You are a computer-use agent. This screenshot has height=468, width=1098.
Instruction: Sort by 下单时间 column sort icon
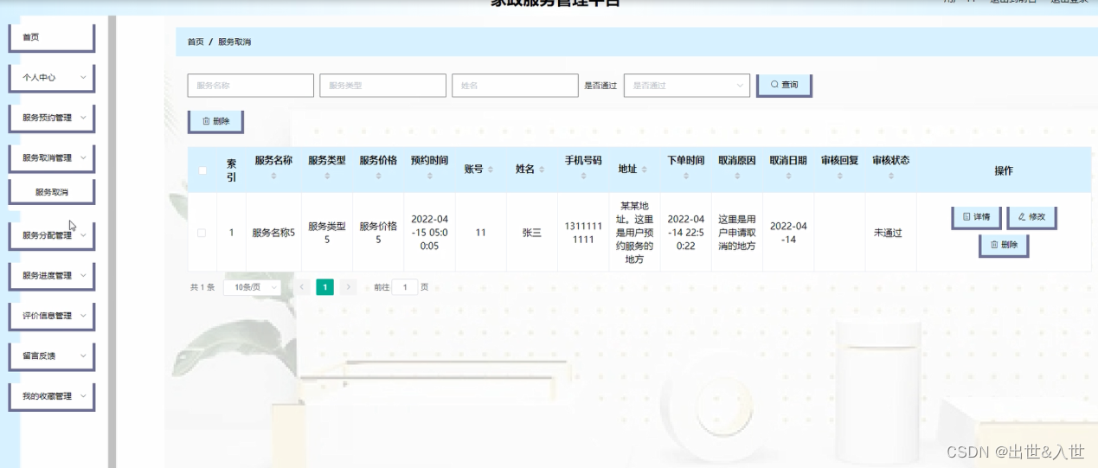[685, 176]
